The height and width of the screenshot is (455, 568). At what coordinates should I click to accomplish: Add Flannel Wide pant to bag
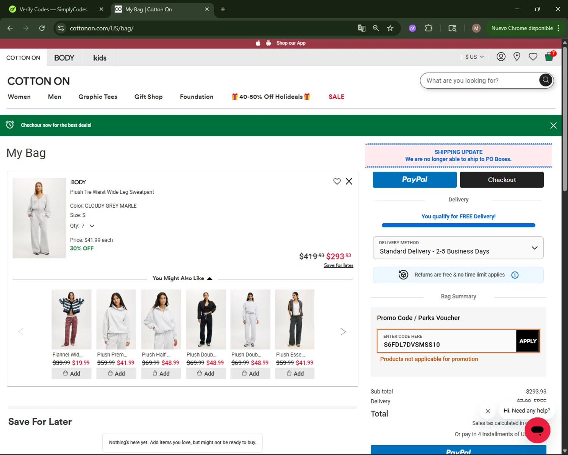72,373
